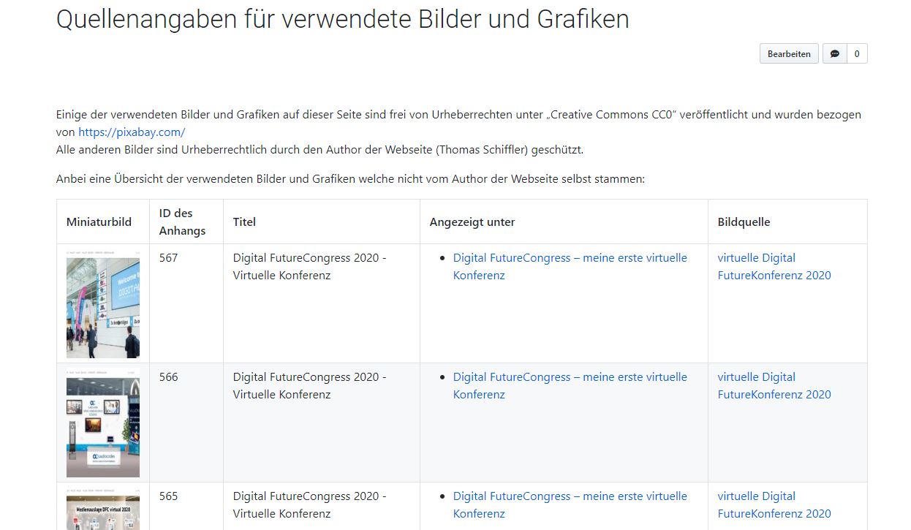The image size is (911, 530).
Task: Follow the Bildquelle link in row 566
Action: click(x=774, y=386)
